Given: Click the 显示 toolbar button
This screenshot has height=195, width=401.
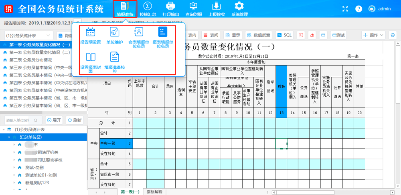Looking at the screenshot, I should click(233, 35).
